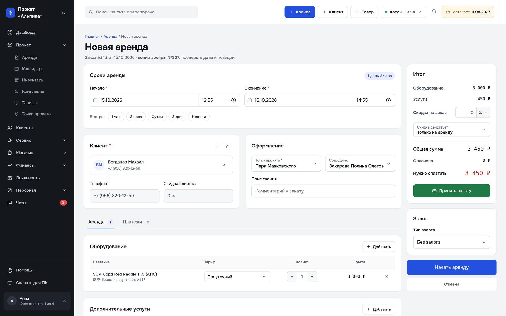Remove SUP-борд Red Paddle row
The height and width of the screenshot is (316, 506).
click(x=386, y=277)
